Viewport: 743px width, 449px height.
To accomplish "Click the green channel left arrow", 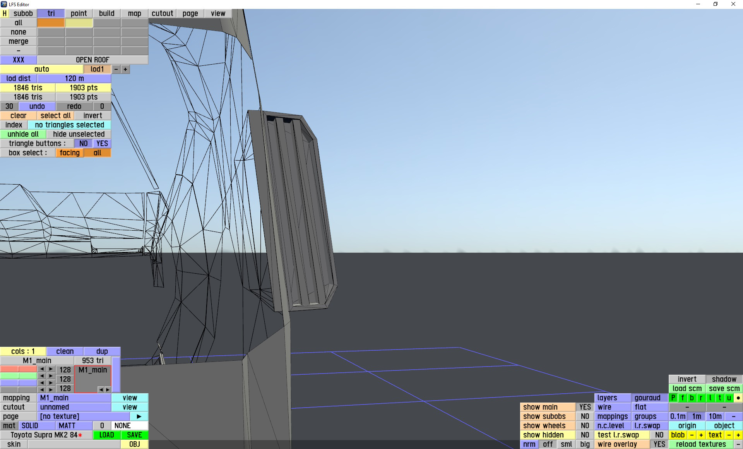I will [x=42, y=376].
